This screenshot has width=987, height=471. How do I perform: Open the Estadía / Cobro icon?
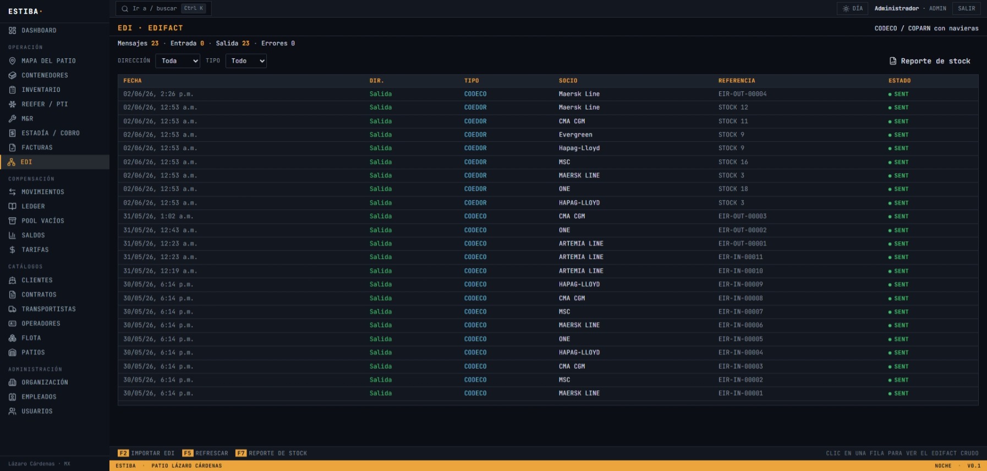tap(12, 133)
